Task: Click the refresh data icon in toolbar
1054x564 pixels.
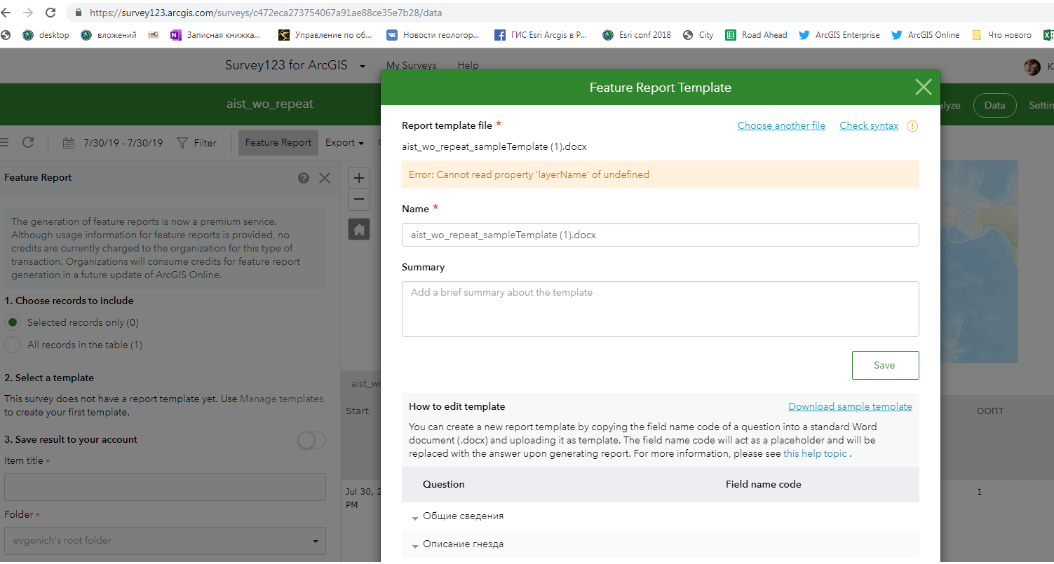Action: [28, 142]
